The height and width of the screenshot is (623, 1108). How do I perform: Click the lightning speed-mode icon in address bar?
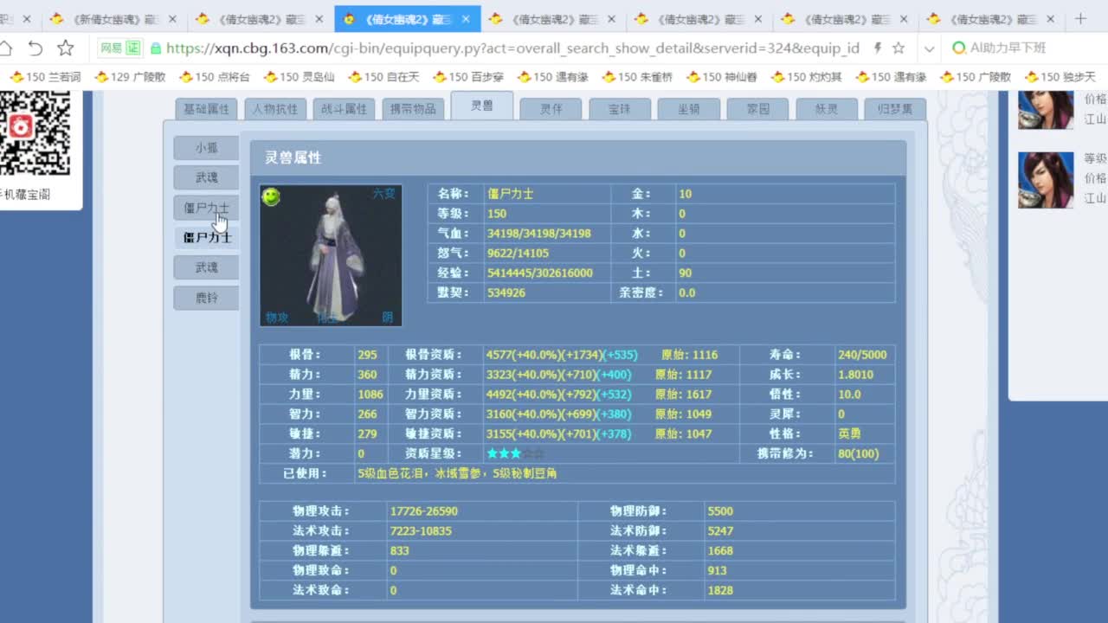[878, 48]
